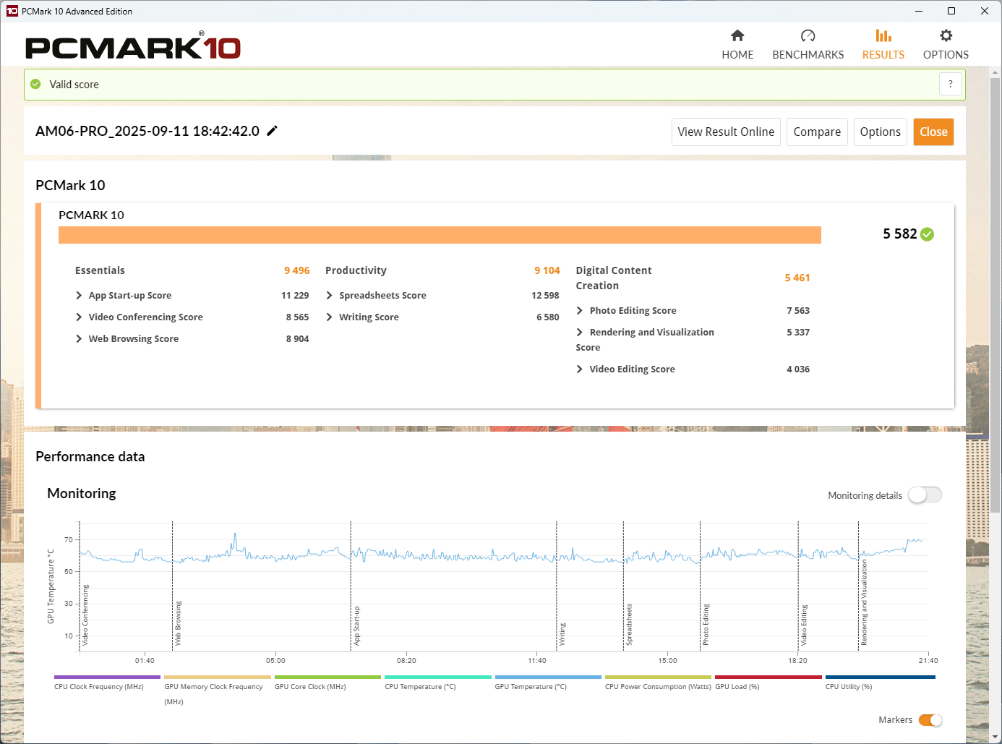Click the green check beside 5 582 score
Image resolution: width=1002 pixels, height=744 pixels.
click(x=928, y=234)
